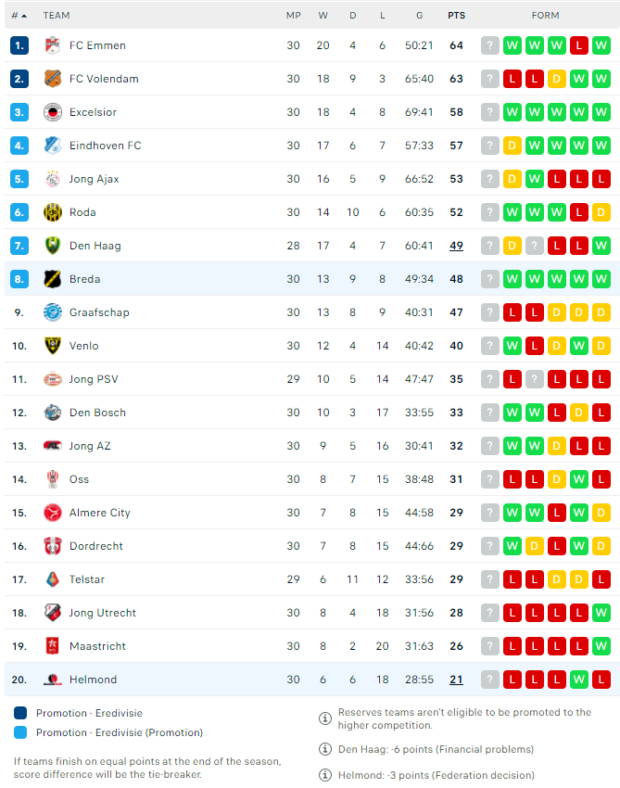Select the Graafschap team crest
620x788 pixels.
(x=52, y=312)
